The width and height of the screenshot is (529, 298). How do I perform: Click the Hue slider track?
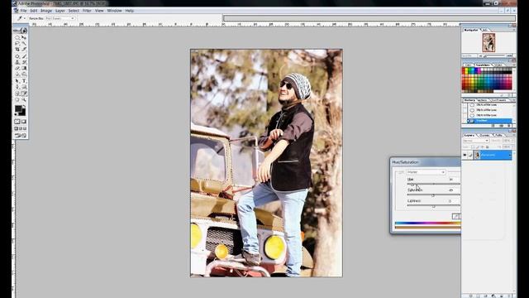coord(433,184)
